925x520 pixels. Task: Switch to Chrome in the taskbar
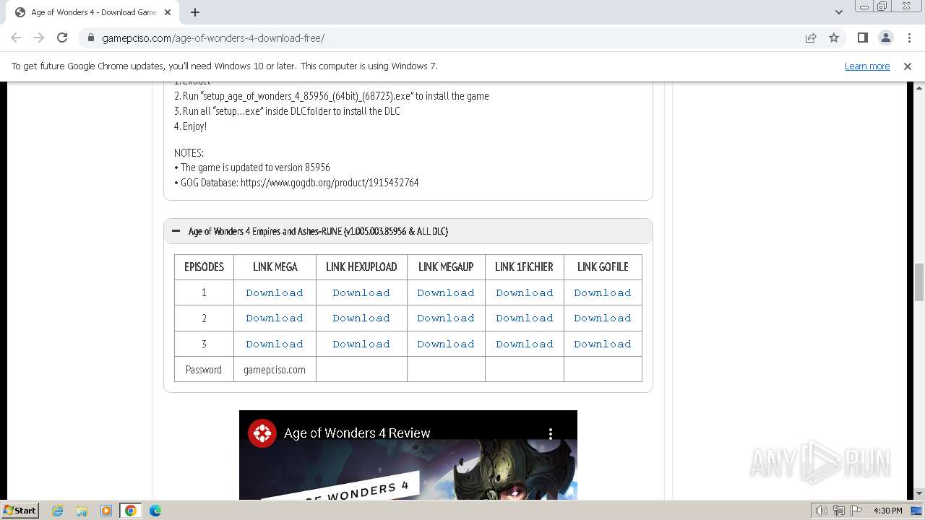coord(130,511)
